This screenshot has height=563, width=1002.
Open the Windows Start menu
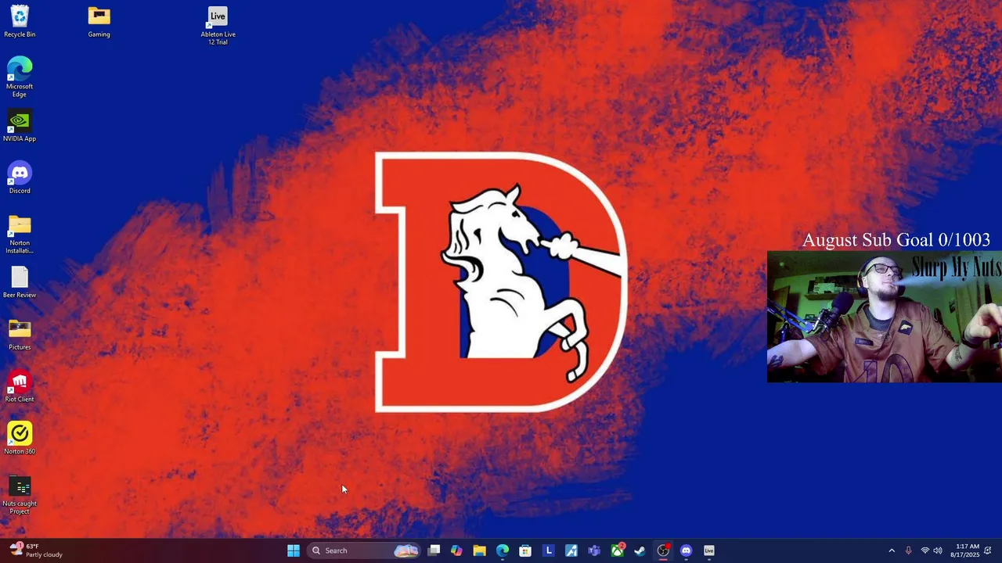coord(294,550)
